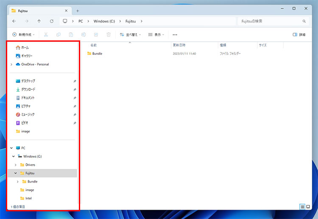Expand the OneDrive - Personal tree node
The width and height of the screenshot is (318, 219).
tap(11, 64)
